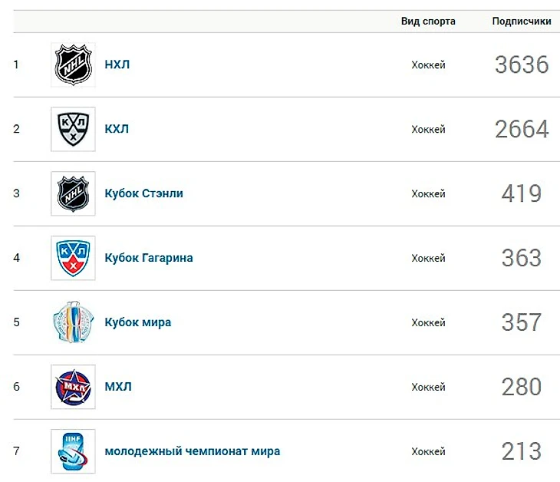Viewport: 560px width, 482px height.
Task: Open the black KHL logo in row 2
Action: (x=73, y=129)
